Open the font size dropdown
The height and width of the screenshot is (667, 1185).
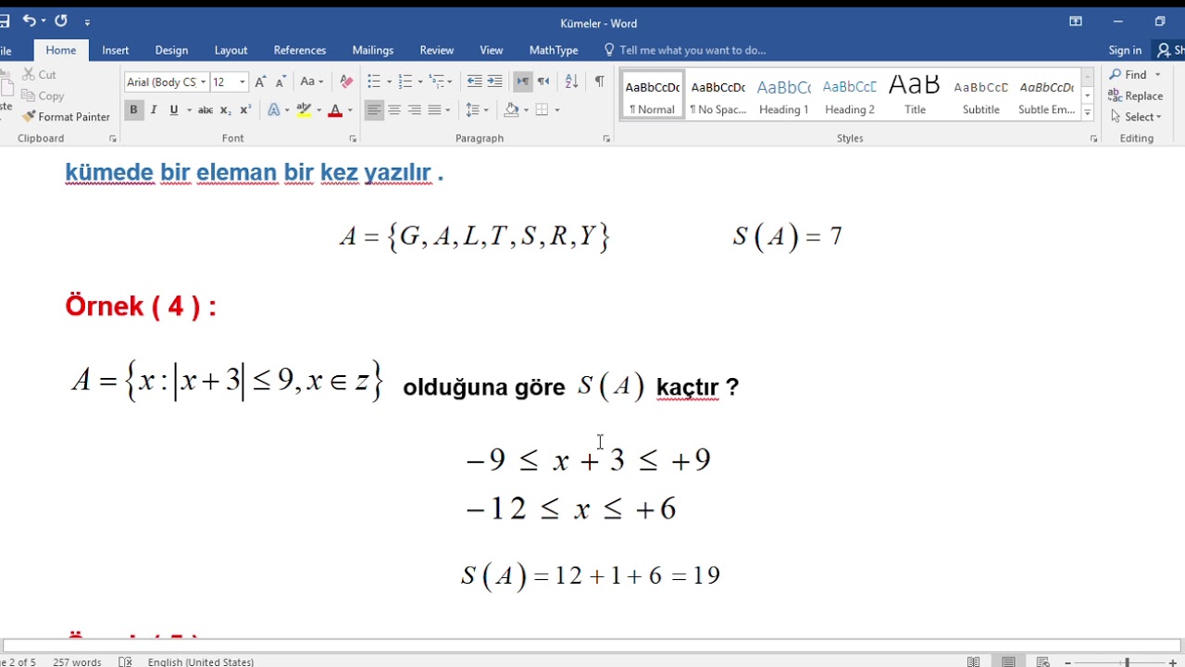pos(243,82)
